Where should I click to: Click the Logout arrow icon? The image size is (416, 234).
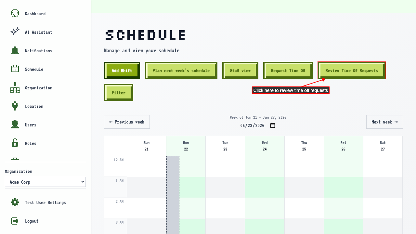[15, 221]
